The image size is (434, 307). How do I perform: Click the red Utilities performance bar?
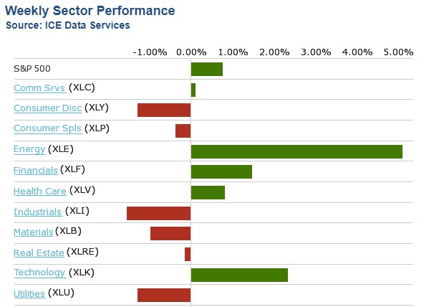(164, 295)
